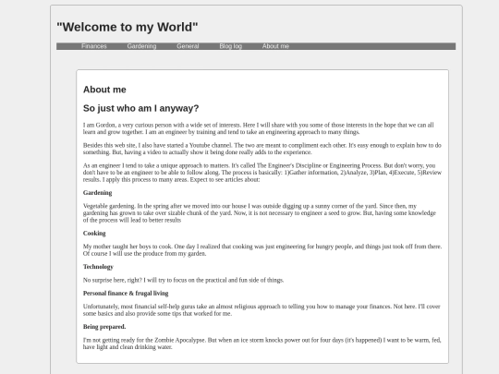Click the bold "Cooking" subheading

click(x=94, y=233)
